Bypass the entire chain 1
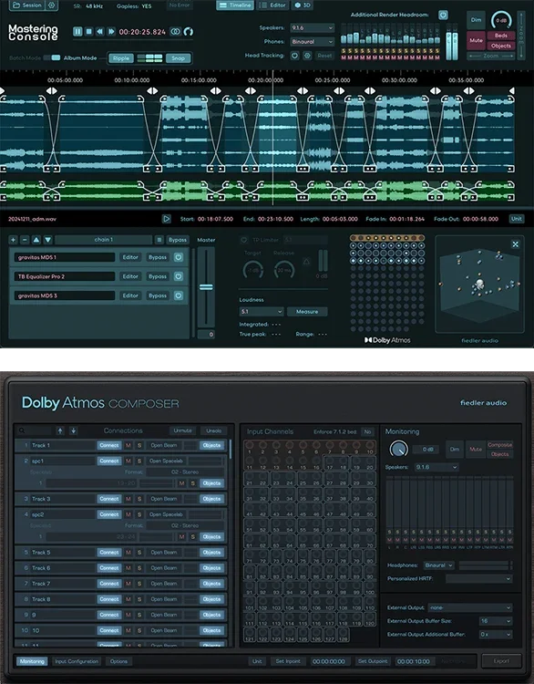Image resolution: width=534 pixels, height=684 pixels. point(178,240)
